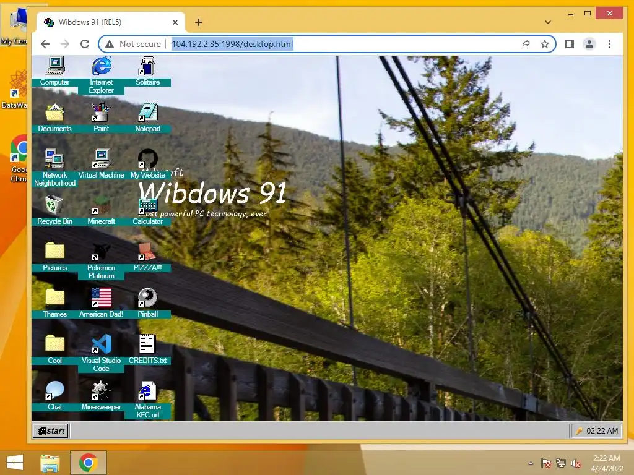Image resolution: width=634 pixels, height=475 pixels.
Task: Close the Wibdows 91 (REL5) tab
Action: [175, 22]
